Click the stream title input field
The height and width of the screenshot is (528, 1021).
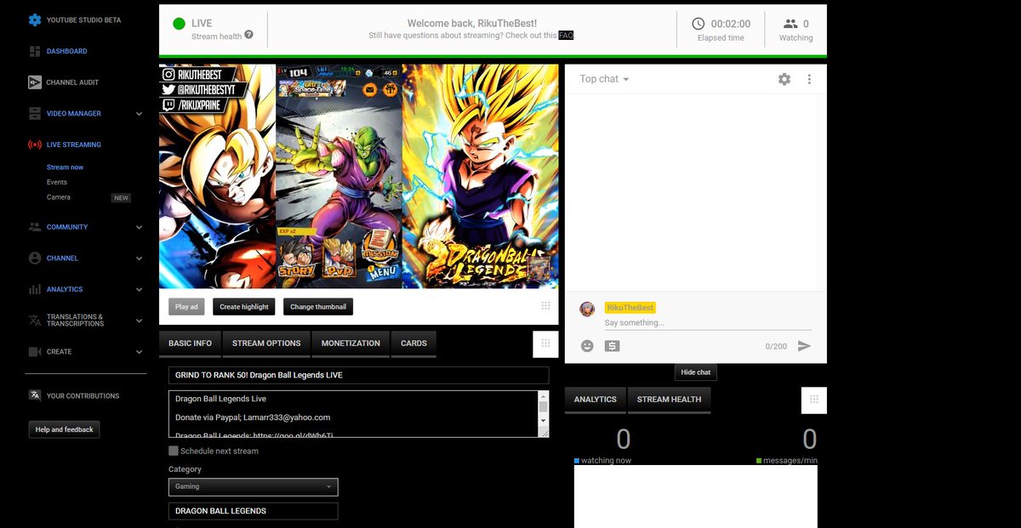(x=358, y=375)
